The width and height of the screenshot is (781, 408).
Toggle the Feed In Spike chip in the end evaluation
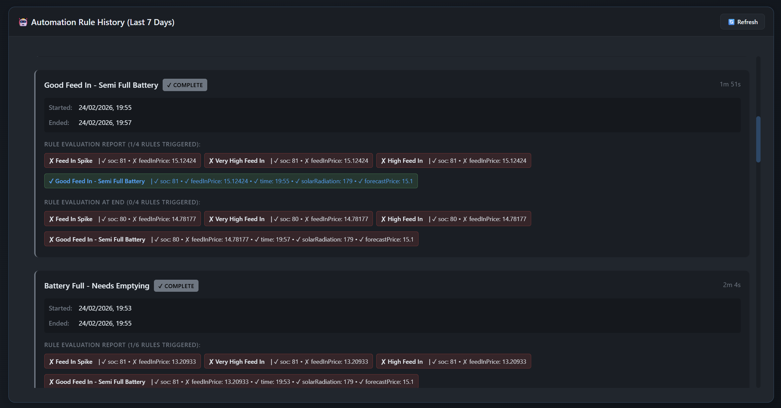coord(122,218)
